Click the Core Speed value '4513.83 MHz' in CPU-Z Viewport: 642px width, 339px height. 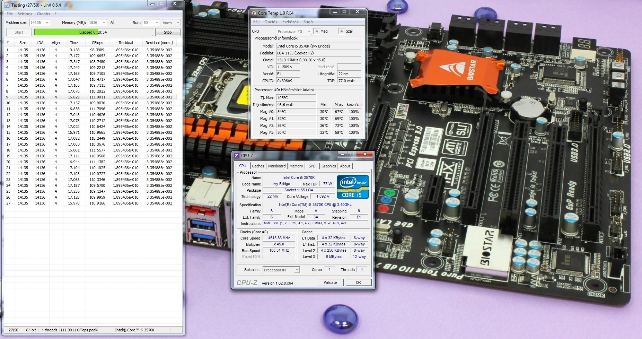pos(279,238)
